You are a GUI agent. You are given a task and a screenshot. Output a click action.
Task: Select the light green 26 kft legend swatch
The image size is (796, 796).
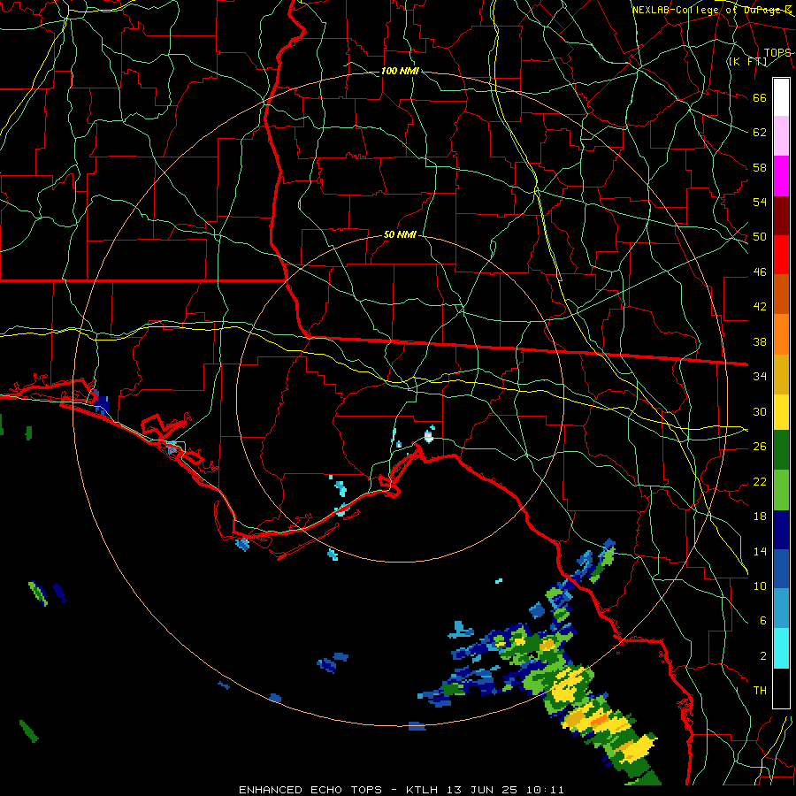point(781,490)
